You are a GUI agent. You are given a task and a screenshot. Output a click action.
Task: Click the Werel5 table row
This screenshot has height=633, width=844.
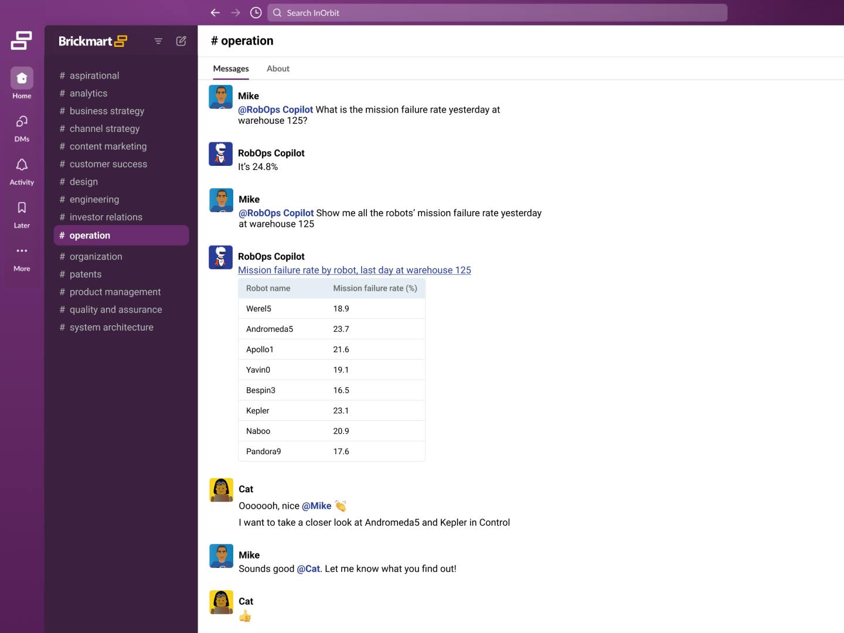click(332, 308)
